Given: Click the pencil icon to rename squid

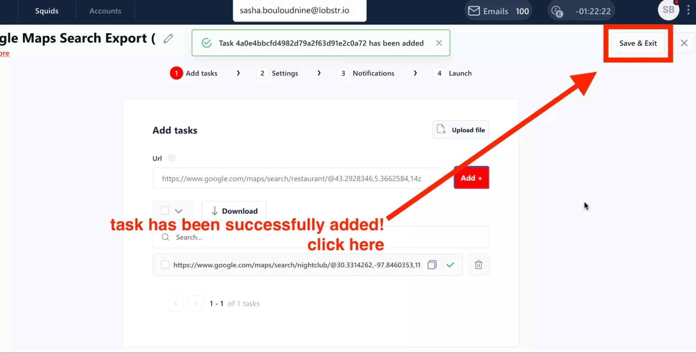Looking at the screenshot, I should point(168,39).
